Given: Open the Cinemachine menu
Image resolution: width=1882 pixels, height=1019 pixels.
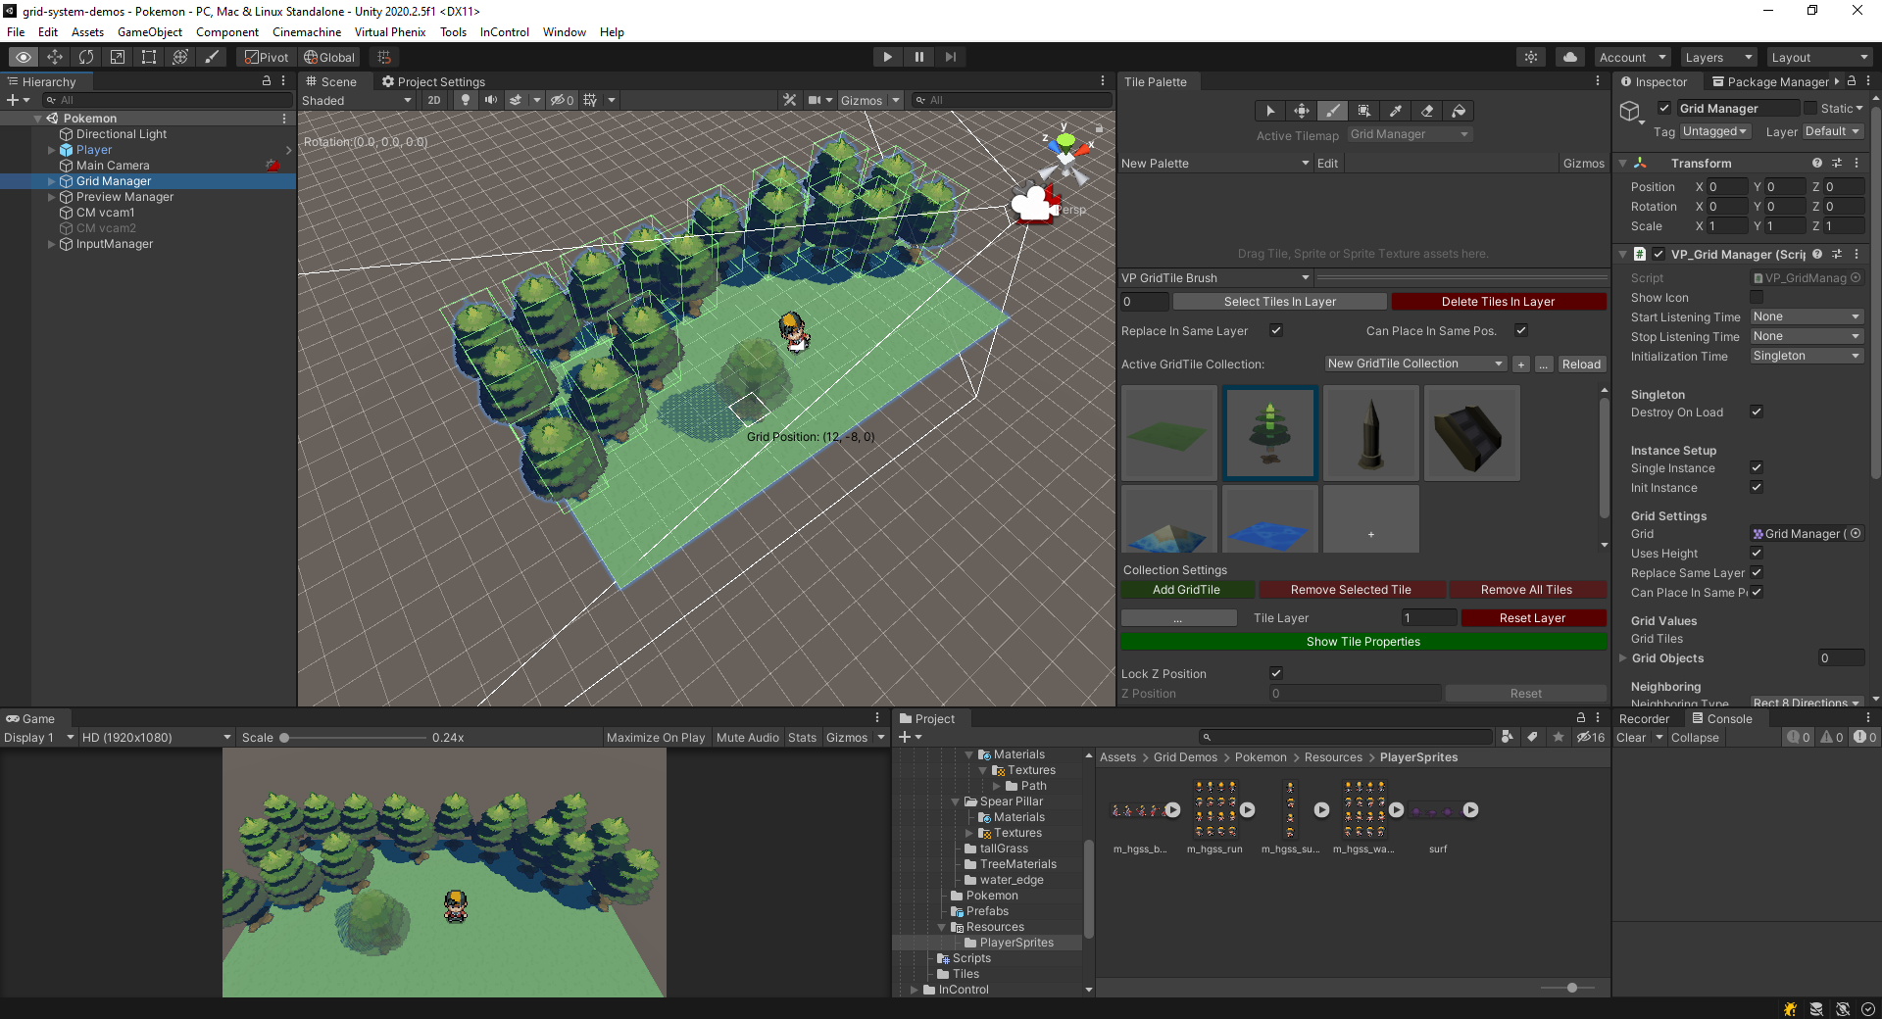Looking at the screenshot, I should [x=307, y=32].
